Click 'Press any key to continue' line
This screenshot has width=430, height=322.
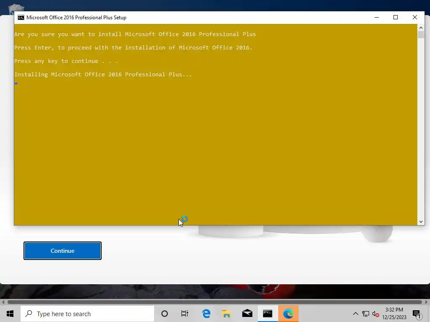[66, 61]
